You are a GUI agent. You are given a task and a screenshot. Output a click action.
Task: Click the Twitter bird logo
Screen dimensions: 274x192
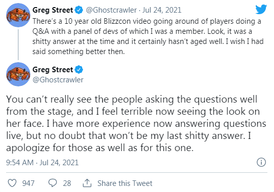[x=261, y=9]
